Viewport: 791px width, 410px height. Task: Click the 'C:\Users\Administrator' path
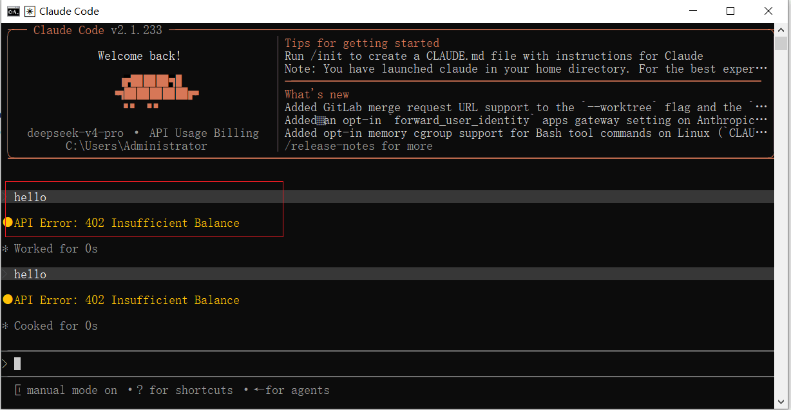coord(137,146)
